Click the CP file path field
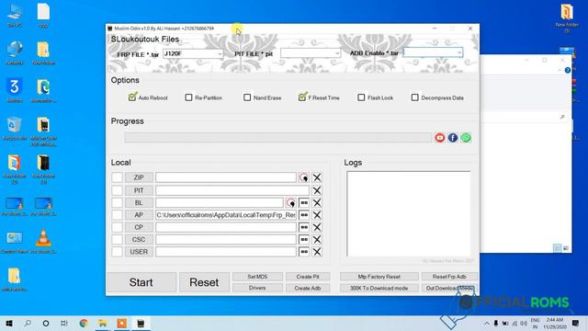 click(x=226, y=227)
